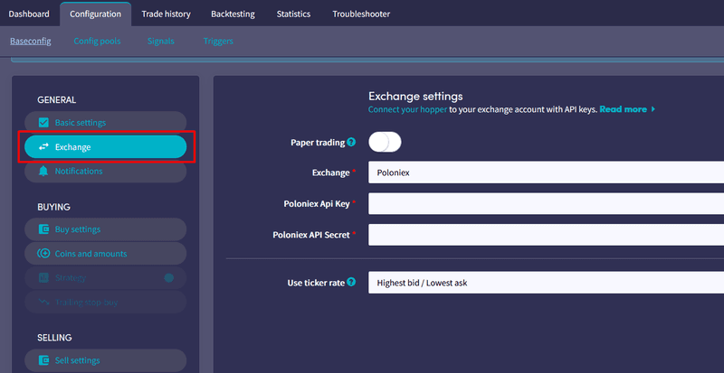
Task: Click the Paper trading help icon
Action: click(x=351, y=142)
